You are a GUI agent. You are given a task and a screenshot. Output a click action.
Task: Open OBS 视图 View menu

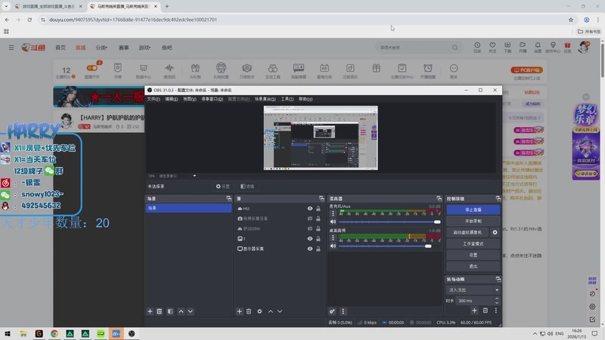click(190, 99)
